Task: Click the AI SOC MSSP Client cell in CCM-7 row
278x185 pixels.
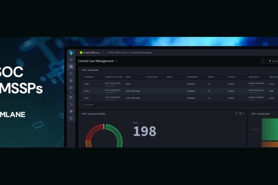Action: (133, 98)
